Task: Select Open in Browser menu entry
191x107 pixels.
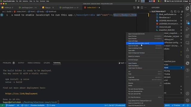Action: click(145, 34)
